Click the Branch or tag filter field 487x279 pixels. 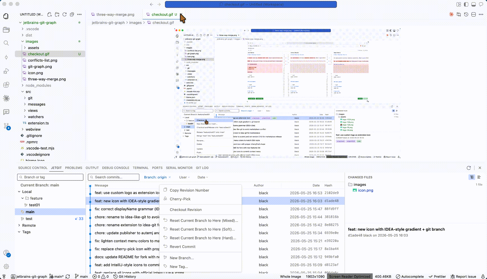point(50,177)
